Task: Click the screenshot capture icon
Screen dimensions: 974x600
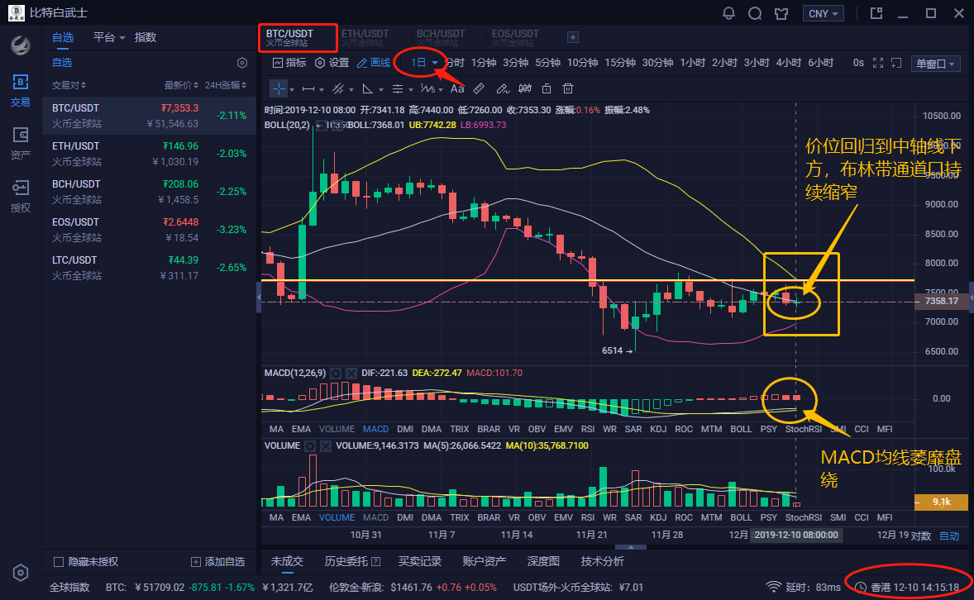Action: coord(896,63)
